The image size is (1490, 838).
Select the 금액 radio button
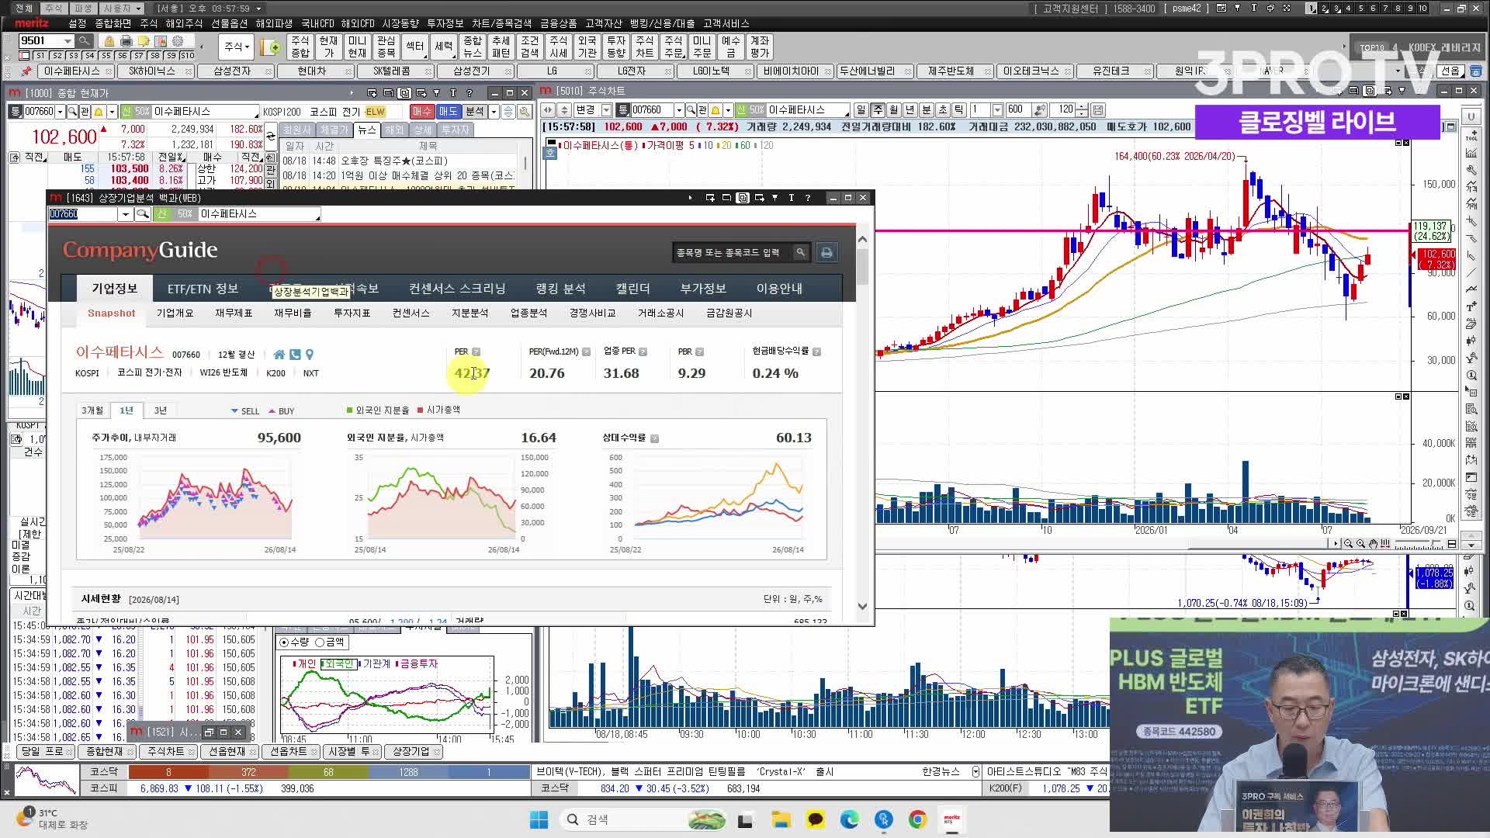320,642
